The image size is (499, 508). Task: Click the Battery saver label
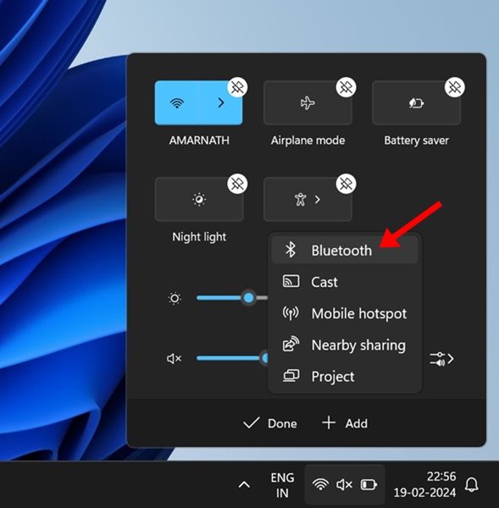(416, 141)
